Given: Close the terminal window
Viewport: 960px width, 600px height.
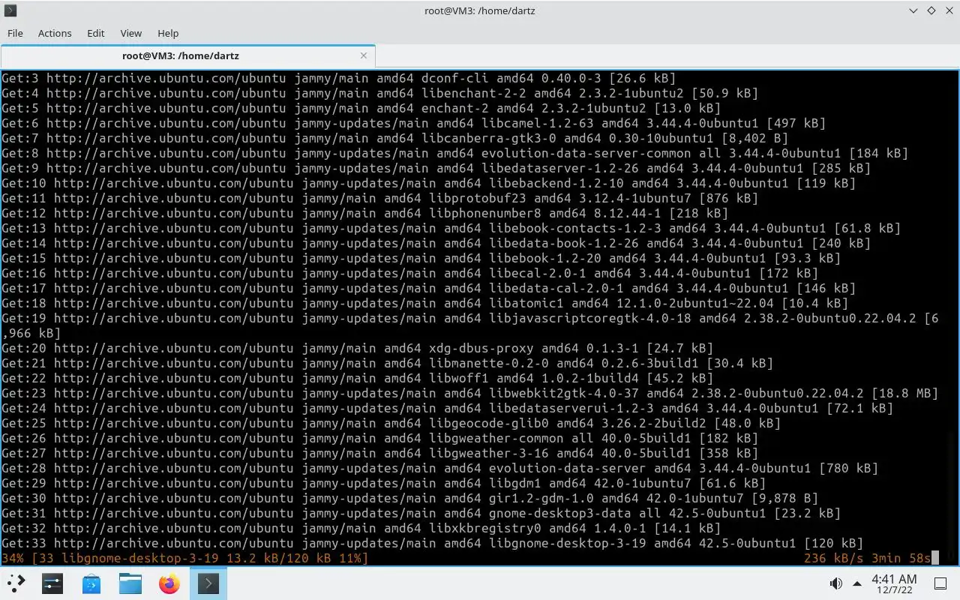Looking at the screenshot, I should 949,10.
